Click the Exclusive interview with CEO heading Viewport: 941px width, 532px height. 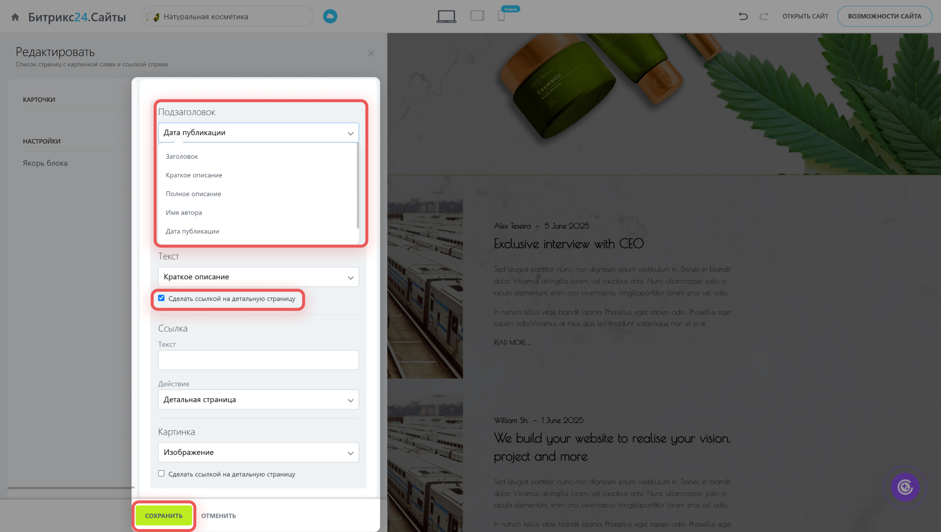(569, 244)
